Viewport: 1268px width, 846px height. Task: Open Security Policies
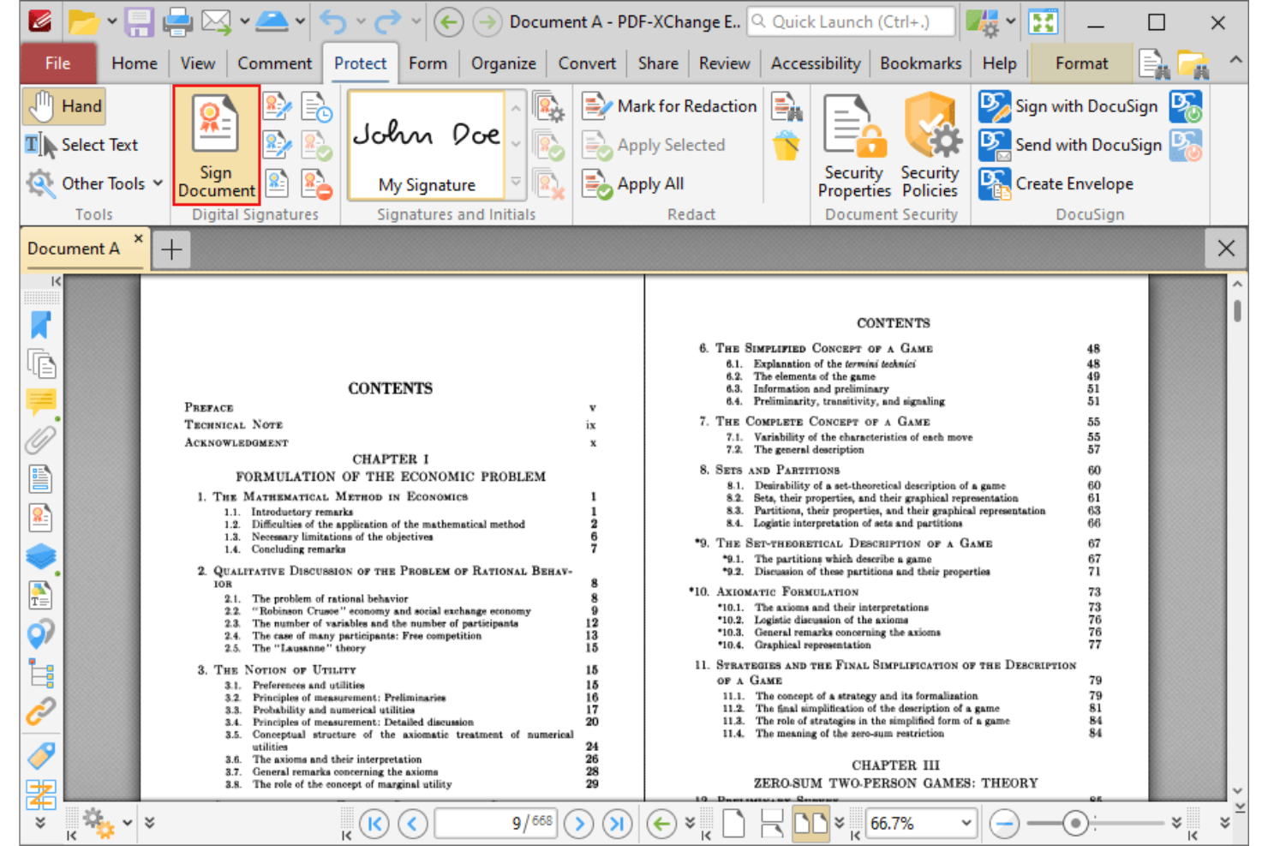tap(930, 146)
